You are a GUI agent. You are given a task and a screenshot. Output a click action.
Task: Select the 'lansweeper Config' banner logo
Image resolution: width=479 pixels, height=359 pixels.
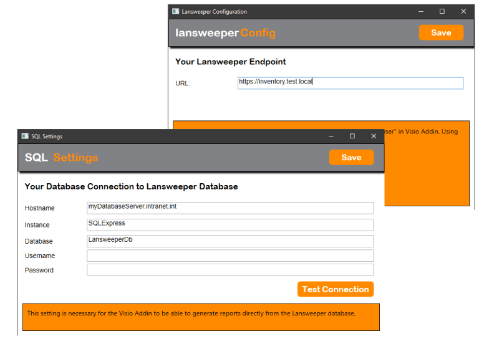click(x=225, y=32)
